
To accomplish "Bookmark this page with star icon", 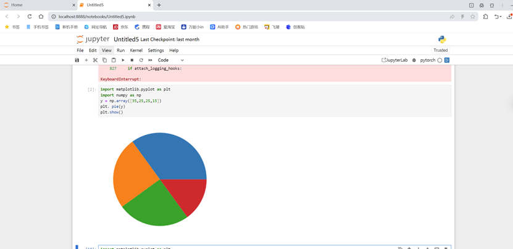I will [x=472, y=17].
